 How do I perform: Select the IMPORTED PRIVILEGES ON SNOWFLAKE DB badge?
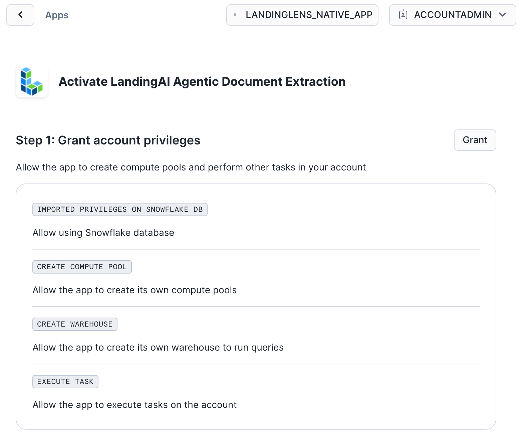tap(120, 209)
